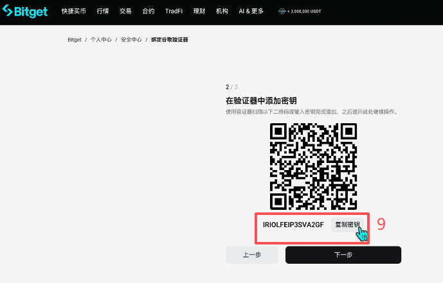
Task: Open the 理财 menu item
Action: (199, 12)
